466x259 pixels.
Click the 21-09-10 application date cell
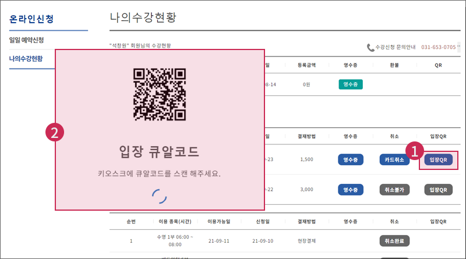pos(263,241)
